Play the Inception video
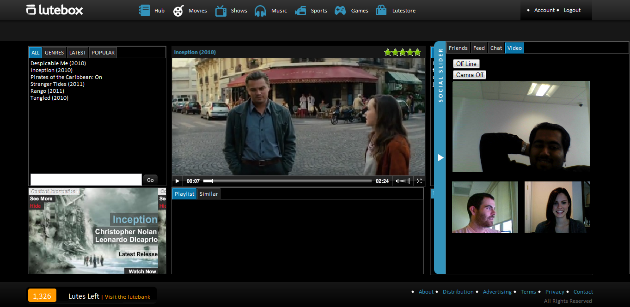The image size is (630, 307). coord(177,181)
